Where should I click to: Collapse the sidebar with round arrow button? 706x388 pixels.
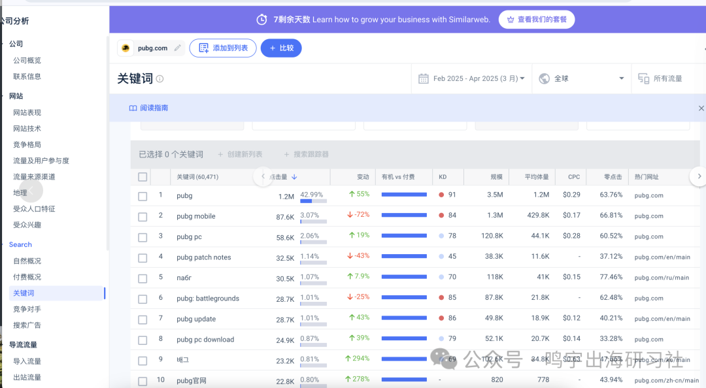pos(31,191)
